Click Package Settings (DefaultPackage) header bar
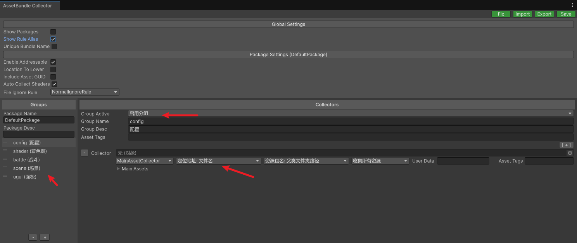 pos(288,55)
